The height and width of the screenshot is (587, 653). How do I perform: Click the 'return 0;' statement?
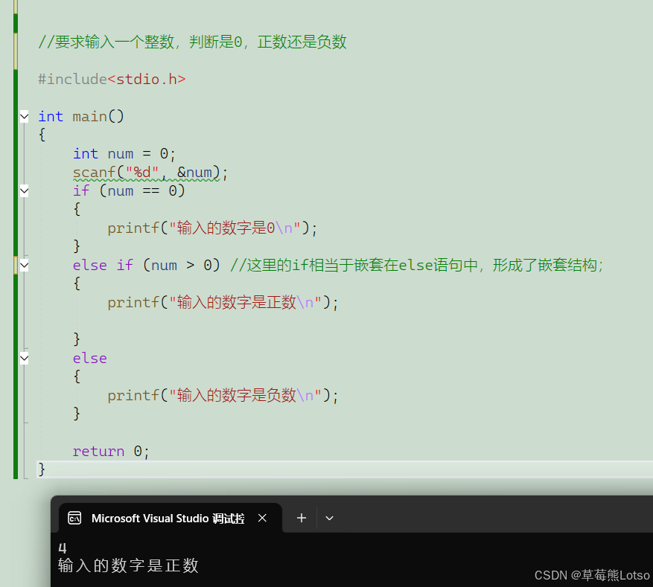click(x=111, y=451)
